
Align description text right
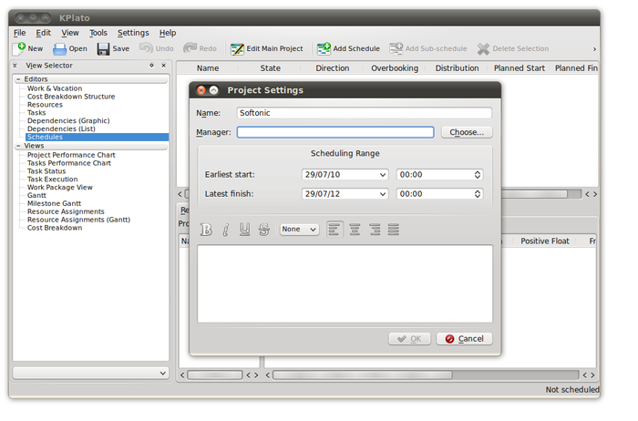point(375,230)
